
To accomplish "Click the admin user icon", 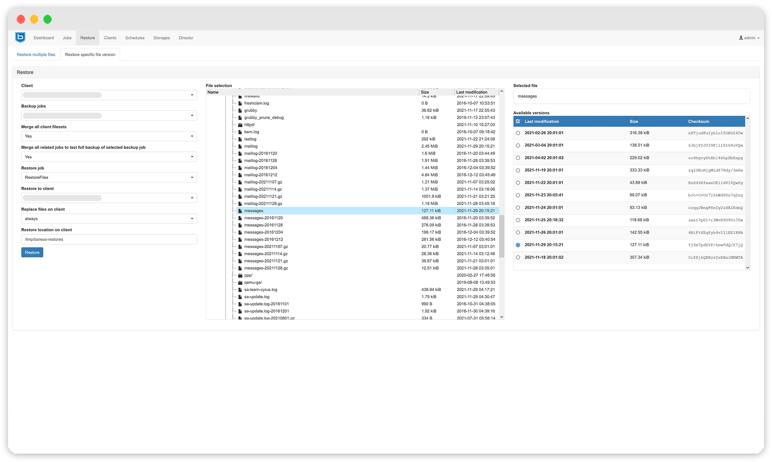I will coord(741,37).
